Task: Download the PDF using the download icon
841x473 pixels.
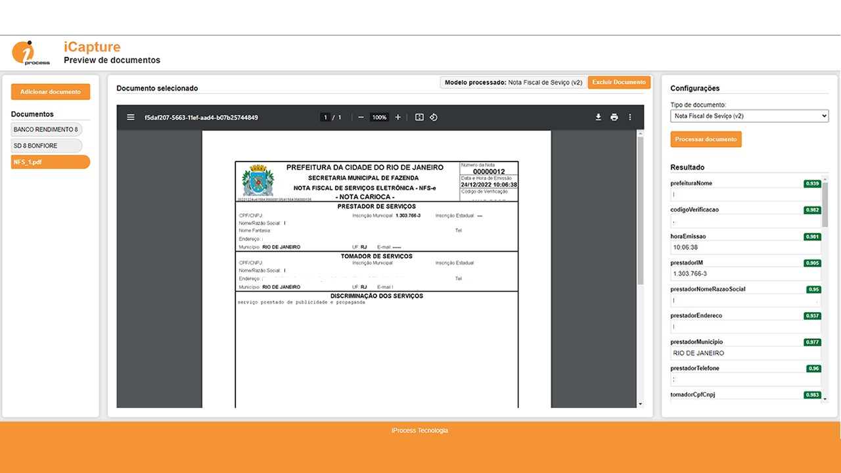Action: [x=599, y=118]
